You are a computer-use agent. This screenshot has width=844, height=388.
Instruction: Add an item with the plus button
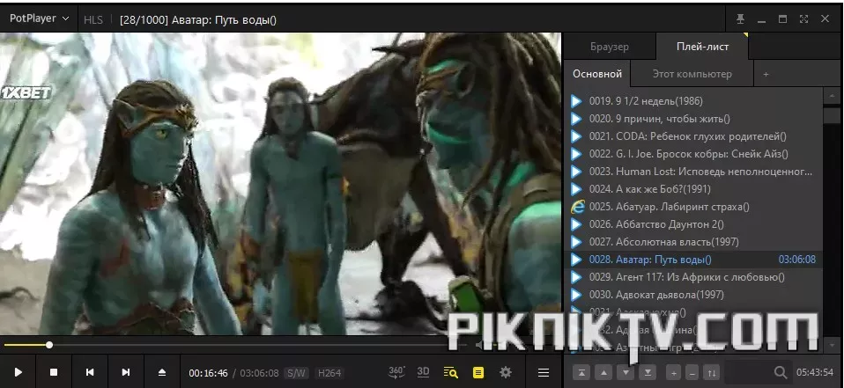(x=673, y=372)
